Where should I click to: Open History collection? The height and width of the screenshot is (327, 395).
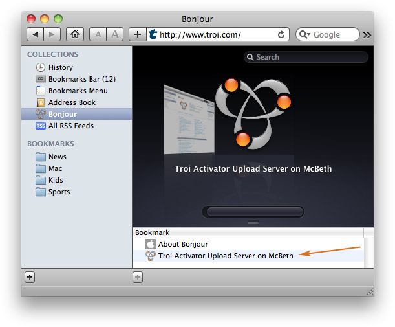[x=76, y=67]
